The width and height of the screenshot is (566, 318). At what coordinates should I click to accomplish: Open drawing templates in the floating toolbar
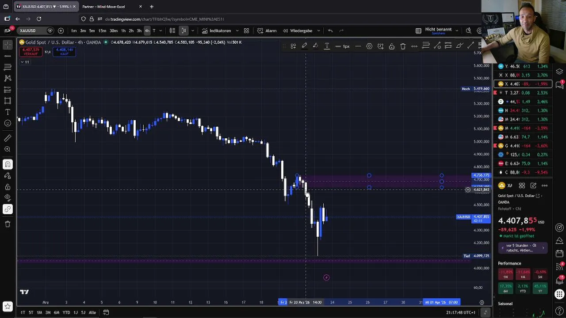coord(293,46)
